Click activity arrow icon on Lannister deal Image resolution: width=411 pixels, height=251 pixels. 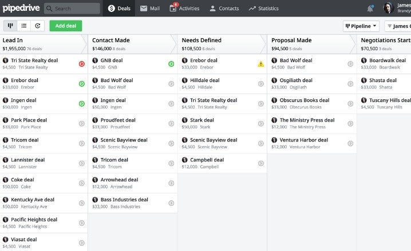point(82,163)
